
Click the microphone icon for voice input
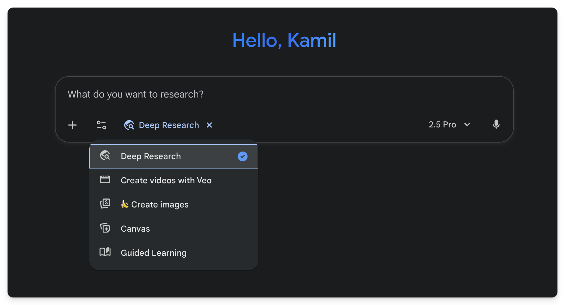tap(496, 124)
